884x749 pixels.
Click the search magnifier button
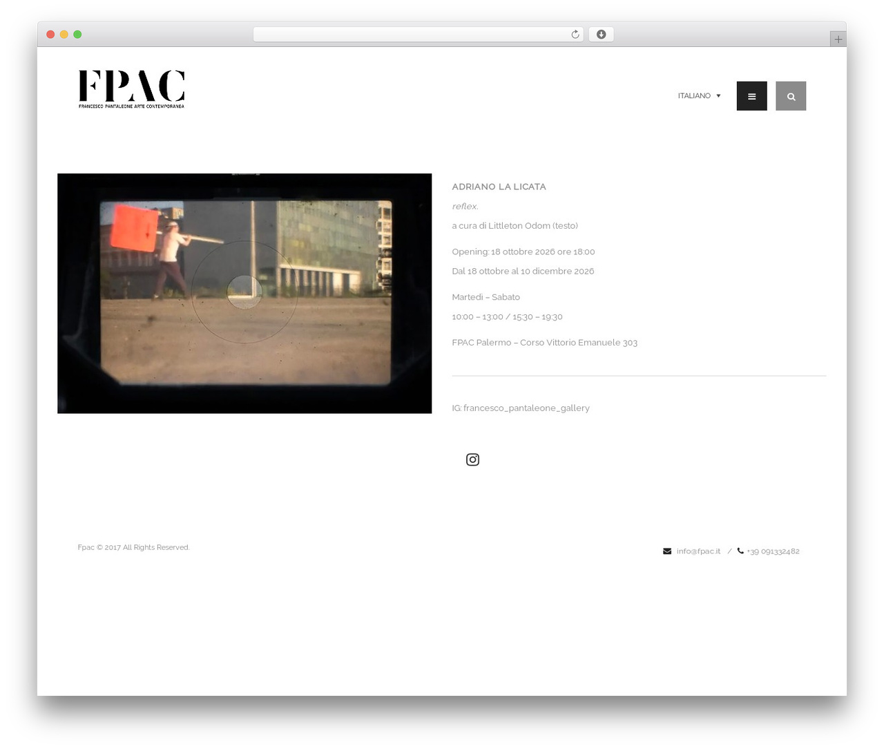791,96
